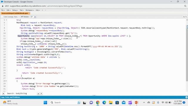Click the battery tray icon
This screenshot has width=188, height=106.
click(x=170, y=102)
